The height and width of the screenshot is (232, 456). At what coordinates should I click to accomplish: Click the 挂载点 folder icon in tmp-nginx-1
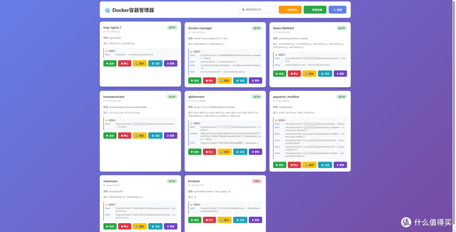point(106,51)
